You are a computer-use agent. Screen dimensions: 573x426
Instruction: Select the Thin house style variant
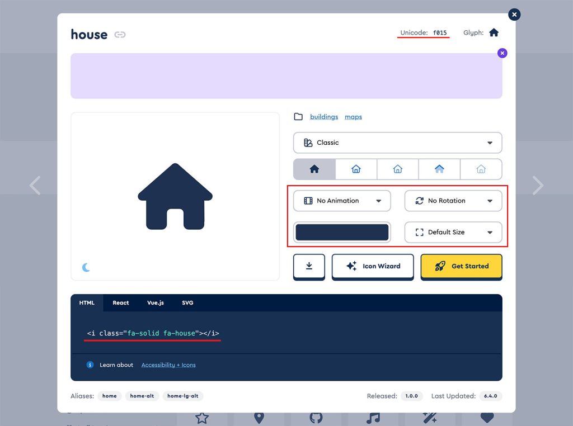(x=481, y=169)
